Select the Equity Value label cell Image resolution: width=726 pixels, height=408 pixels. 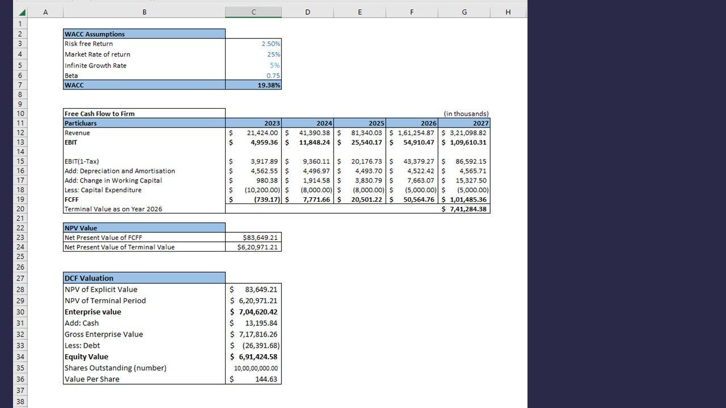tap(144, 356)
